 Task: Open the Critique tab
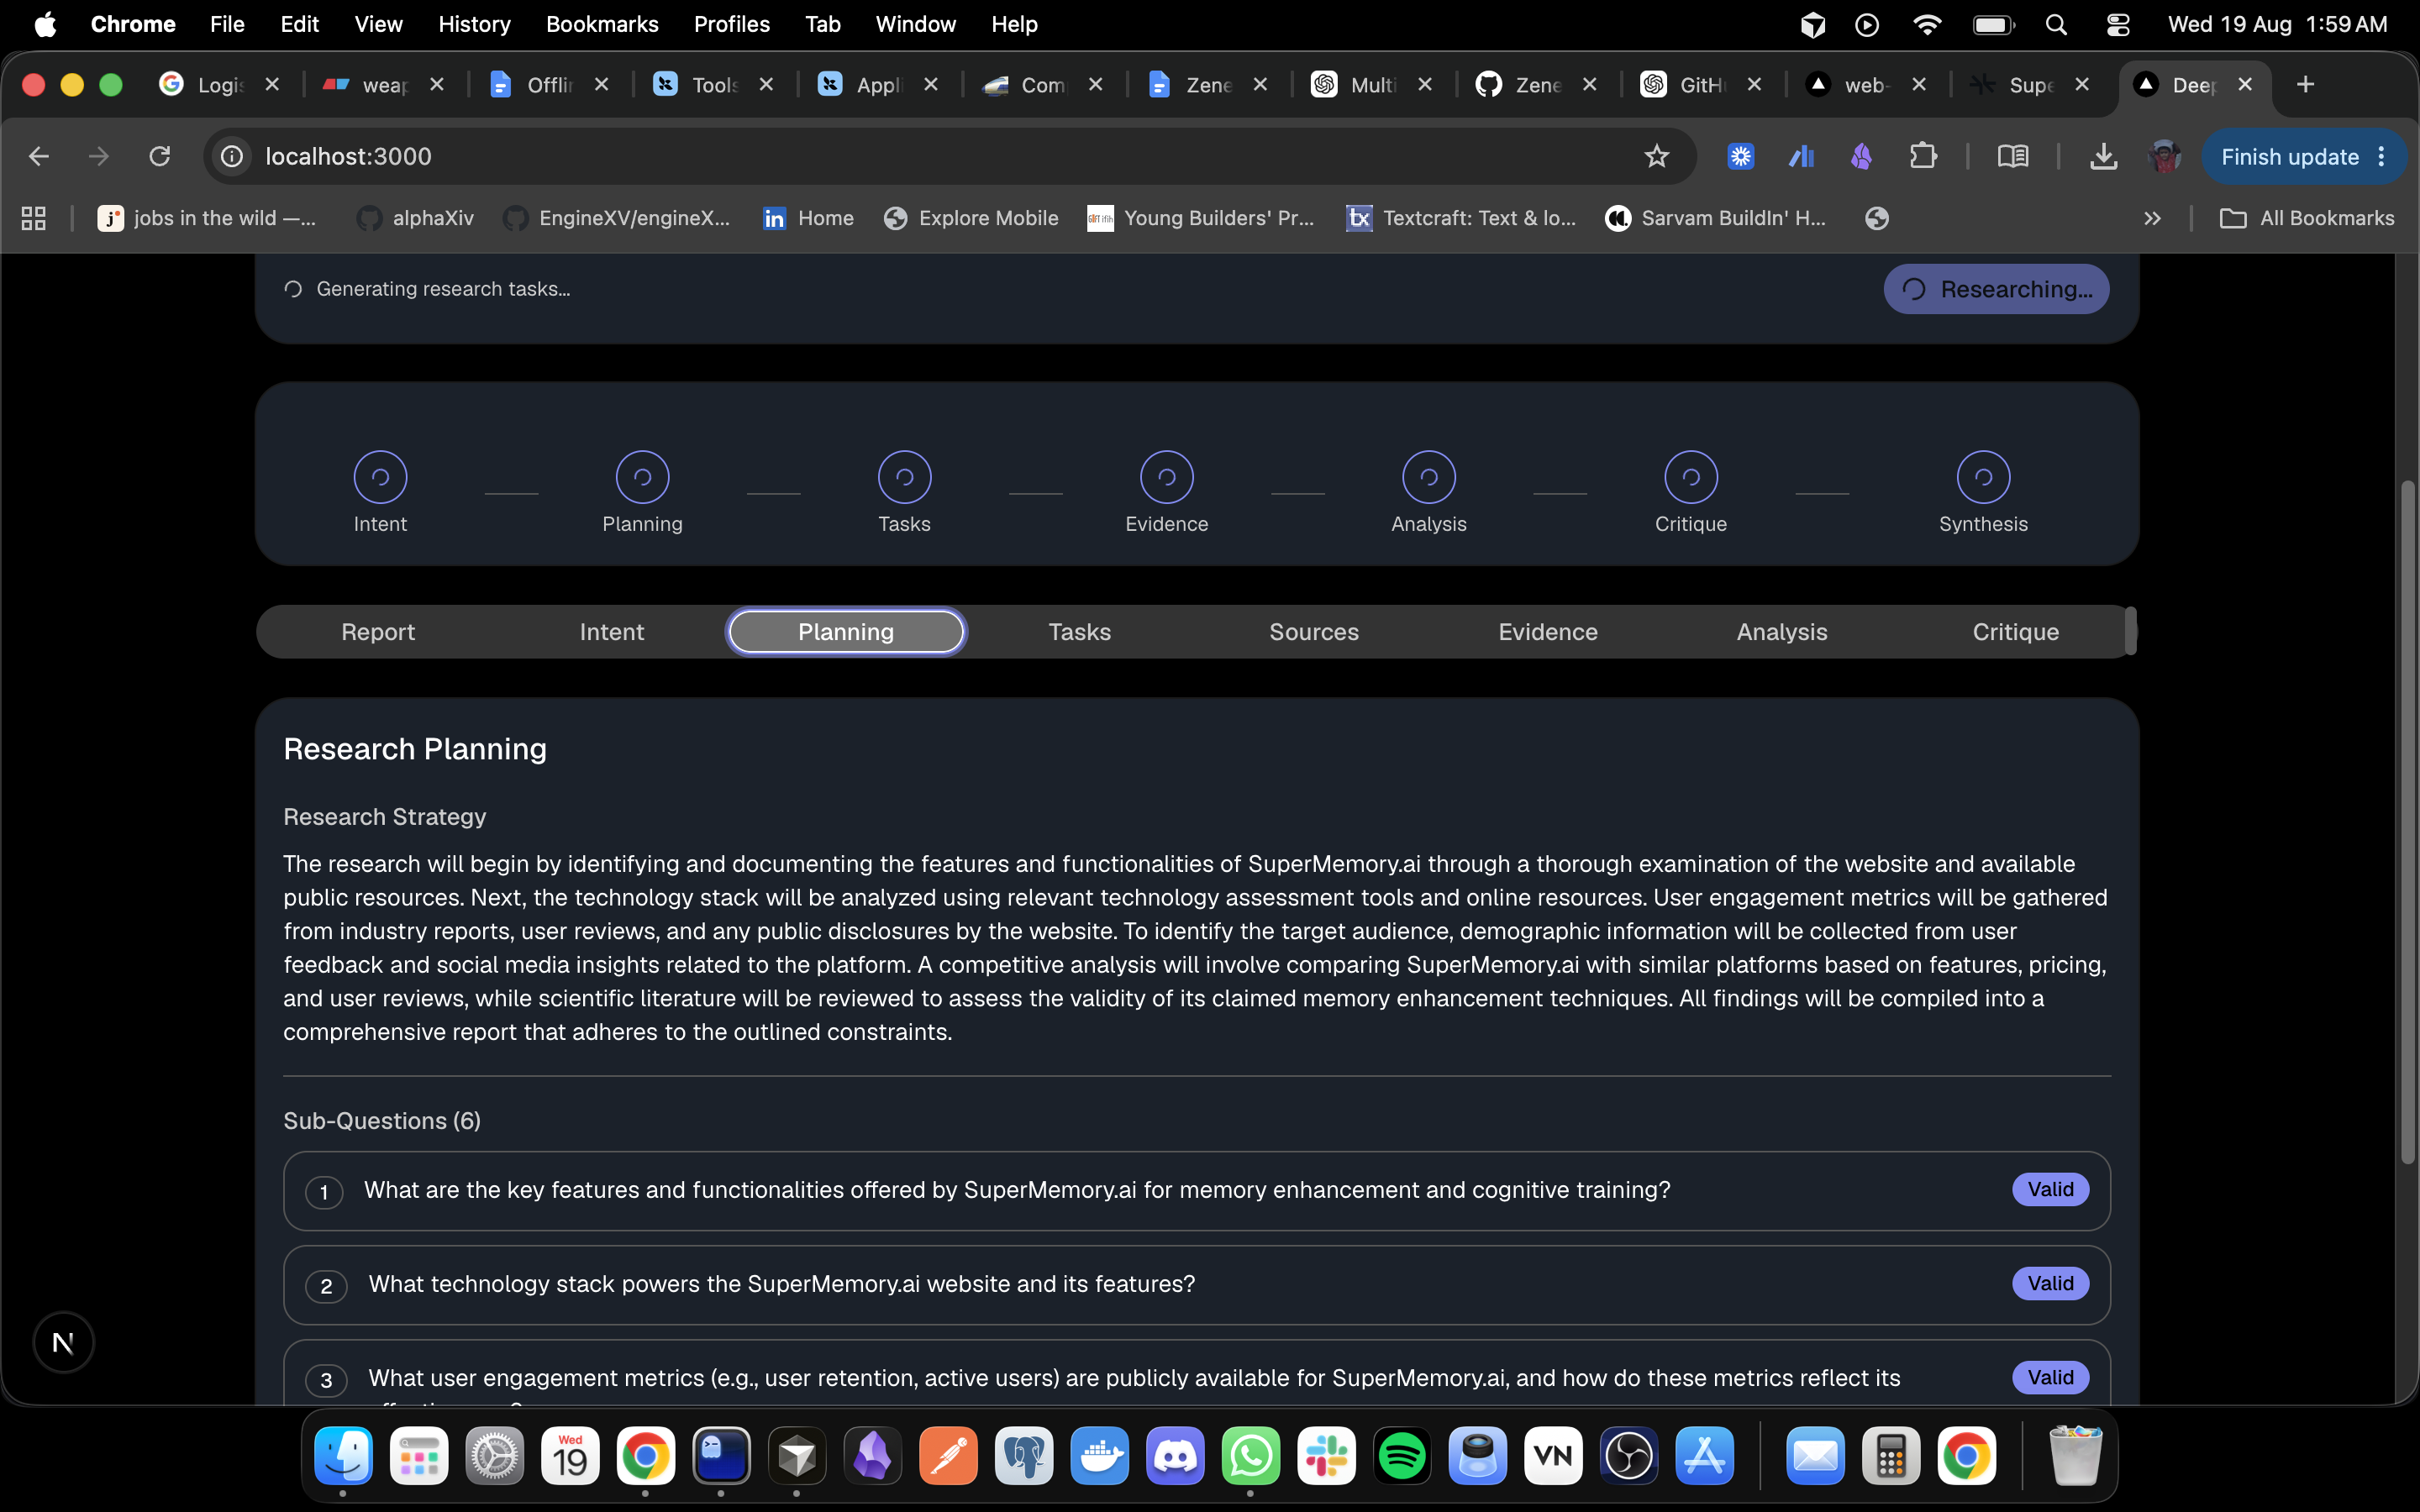pyautogui.click(x=2016, y=632)
